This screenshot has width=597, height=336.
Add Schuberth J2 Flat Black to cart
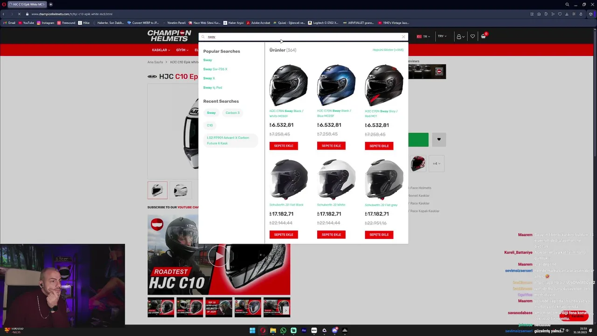[x=284, y=235]
